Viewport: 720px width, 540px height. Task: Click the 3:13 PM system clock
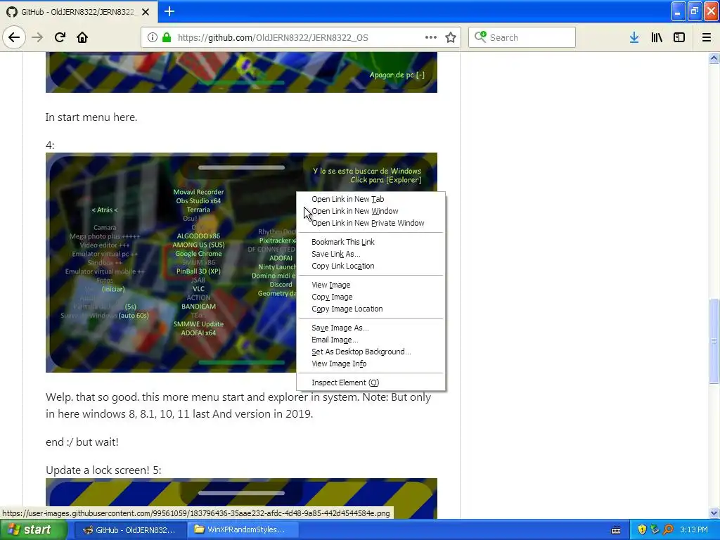[694, 529]
